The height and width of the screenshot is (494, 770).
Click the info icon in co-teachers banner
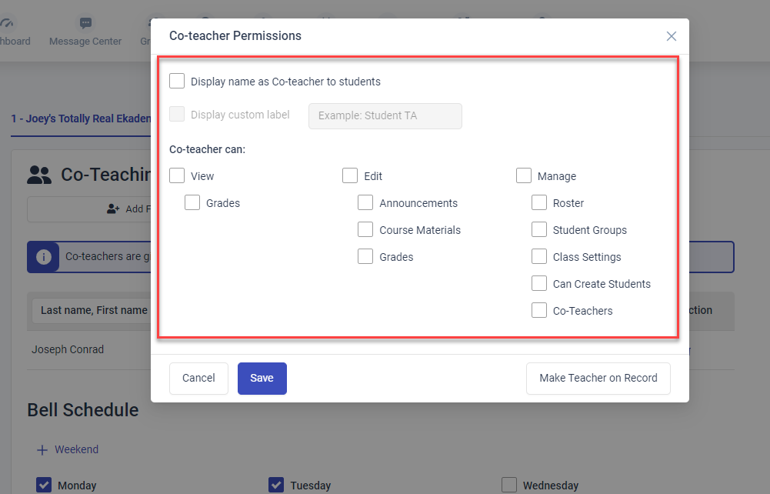coord(44,257)
